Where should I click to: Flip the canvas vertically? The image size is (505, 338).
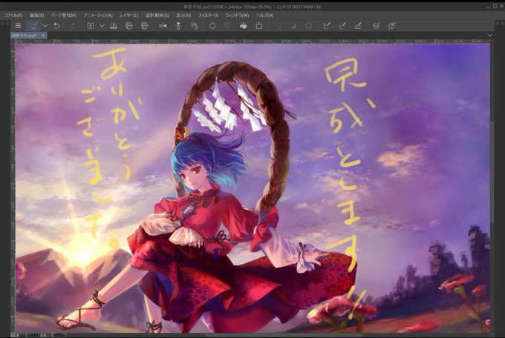click(x=178, y=26)
